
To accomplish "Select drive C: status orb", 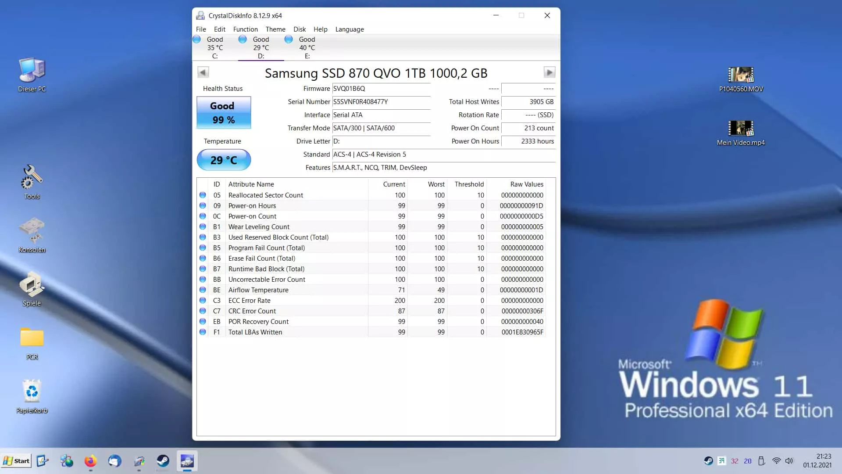I will [197, 39].
